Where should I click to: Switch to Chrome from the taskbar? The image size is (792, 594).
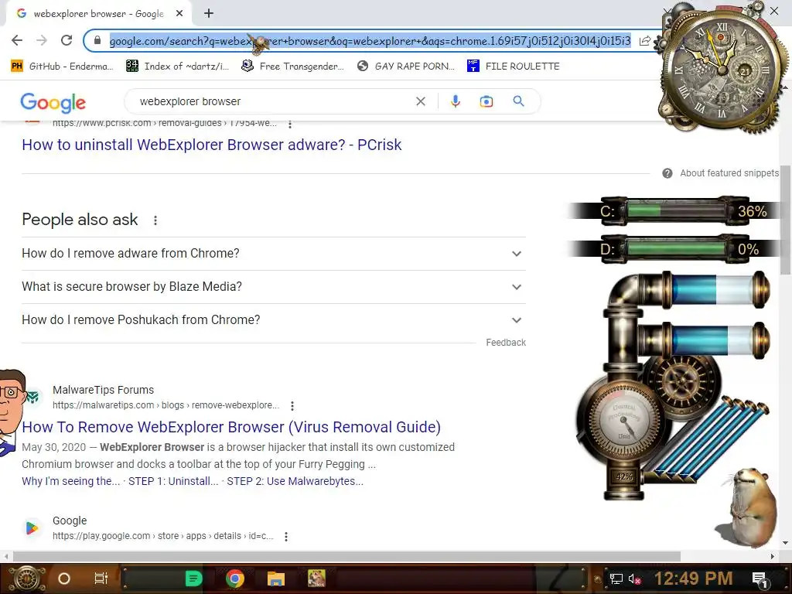235,579
